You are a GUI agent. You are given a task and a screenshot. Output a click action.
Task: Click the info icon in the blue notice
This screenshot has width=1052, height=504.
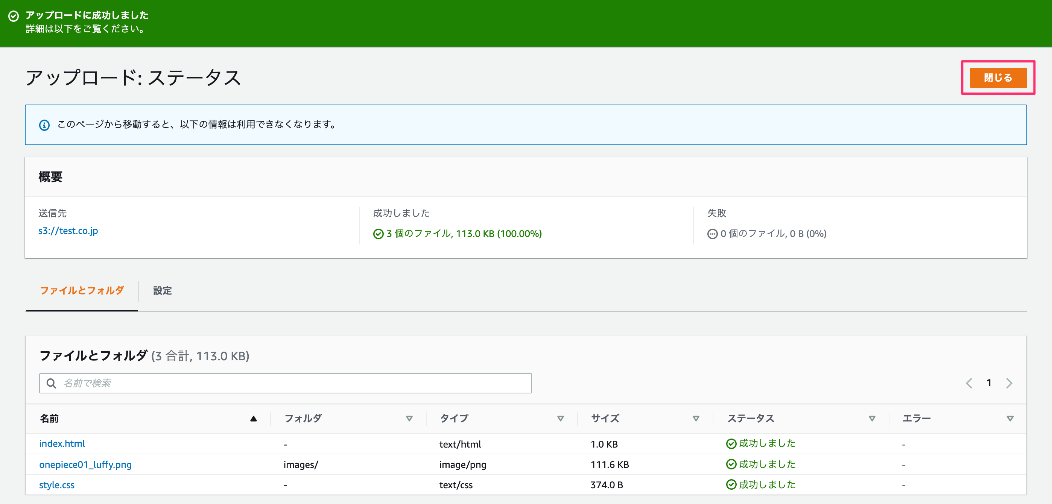tap(45, 125)
